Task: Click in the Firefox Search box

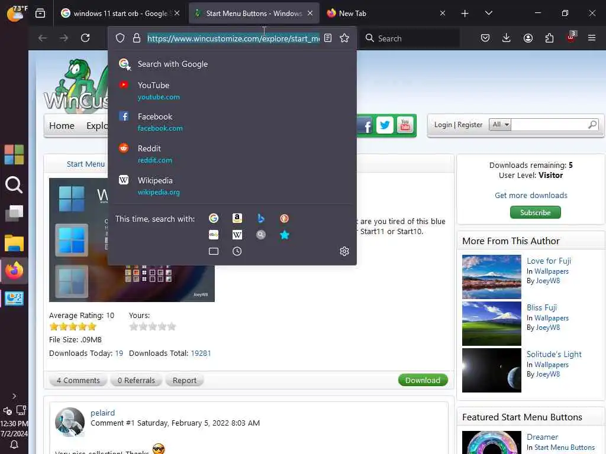Action: tap(410, 38)
